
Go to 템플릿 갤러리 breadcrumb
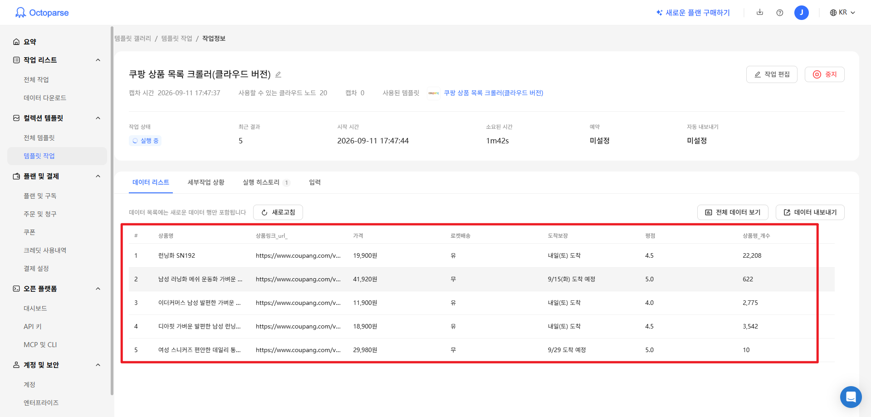[x=132, y=39]
